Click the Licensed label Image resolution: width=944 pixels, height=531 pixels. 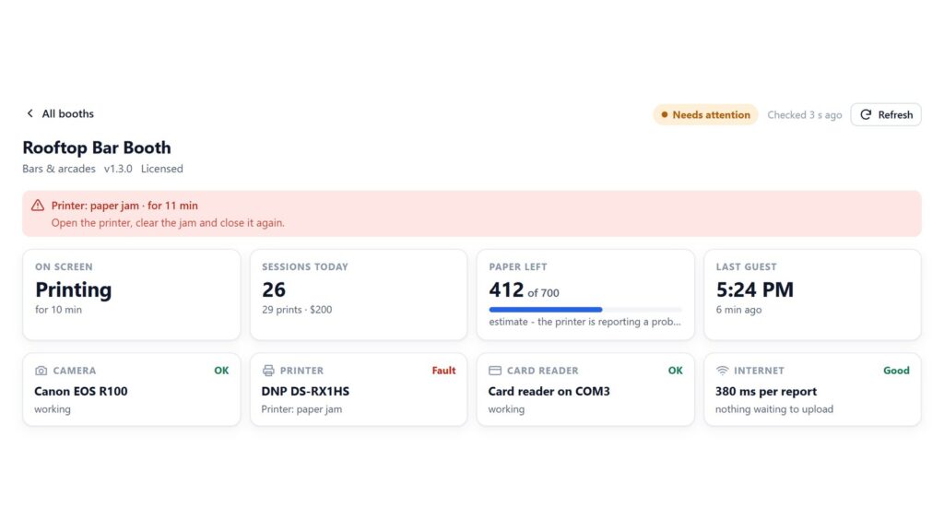162,170
